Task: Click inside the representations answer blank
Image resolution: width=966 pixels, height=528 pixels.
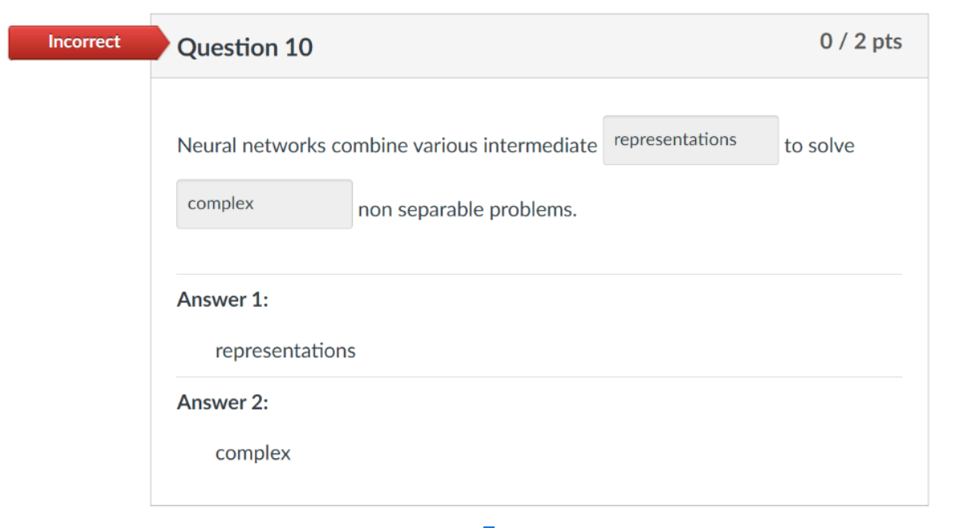Action: click(x=690, y=139)
